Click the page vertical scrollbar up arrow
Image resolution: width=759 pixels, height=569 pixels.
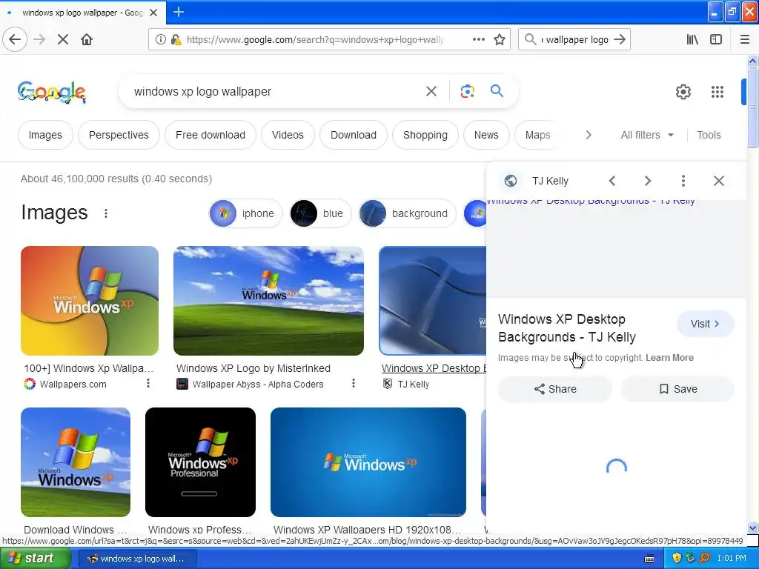tap(753, 61)
